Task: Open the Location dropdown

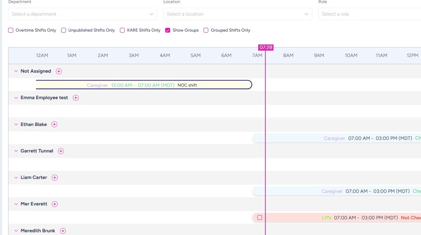Action: pos(238,14)
